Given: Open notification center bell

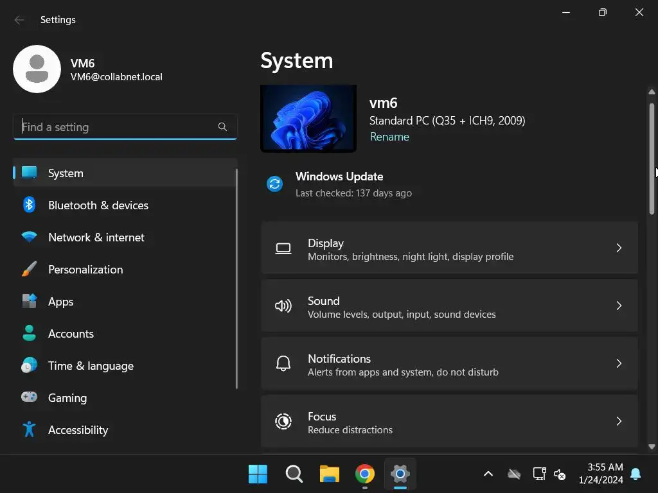Looking at the screenshot, I should [x=636, y=474].
